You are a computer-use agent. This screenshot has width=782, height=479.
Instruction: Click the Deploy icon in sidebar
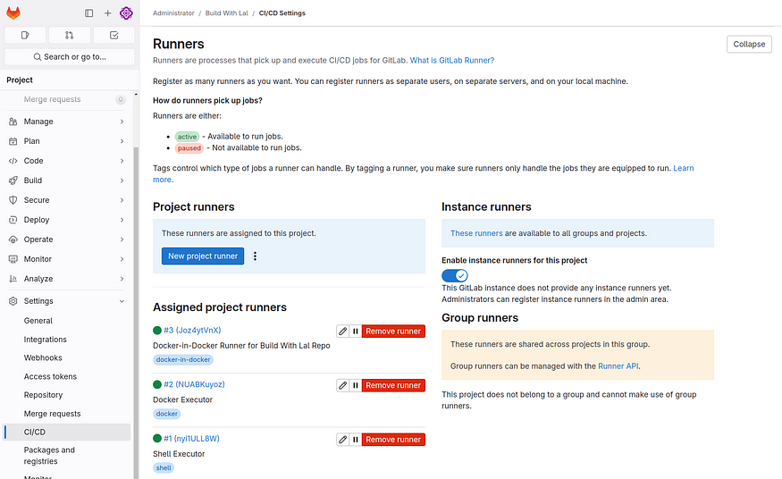(x=13, y=220)
